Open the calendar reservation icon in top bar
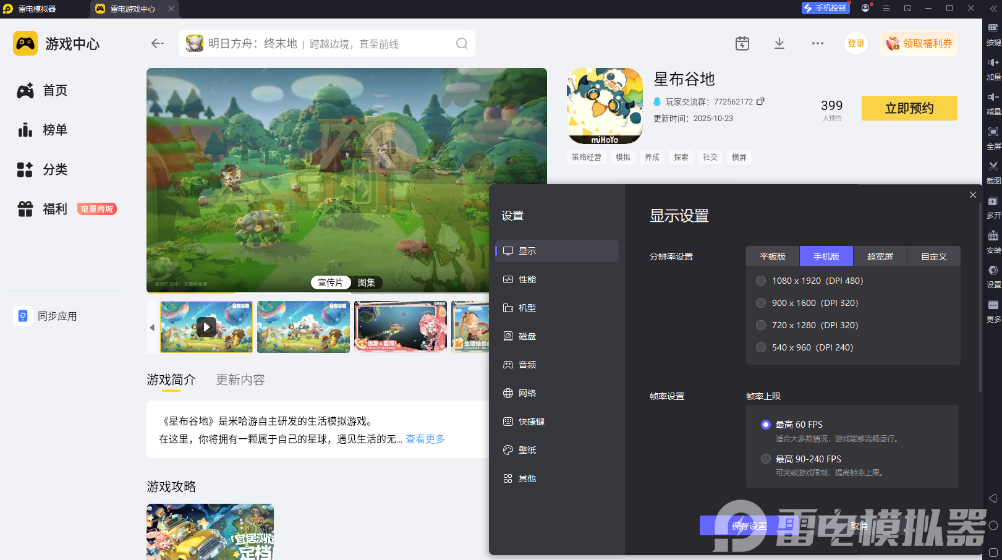 pos(742,43)
